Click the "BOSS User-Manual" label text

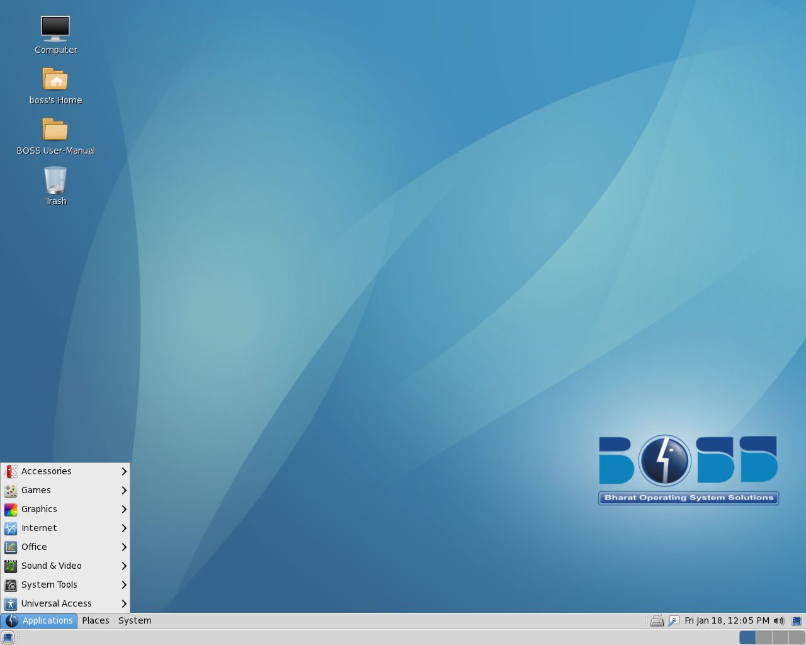[55, 151]
